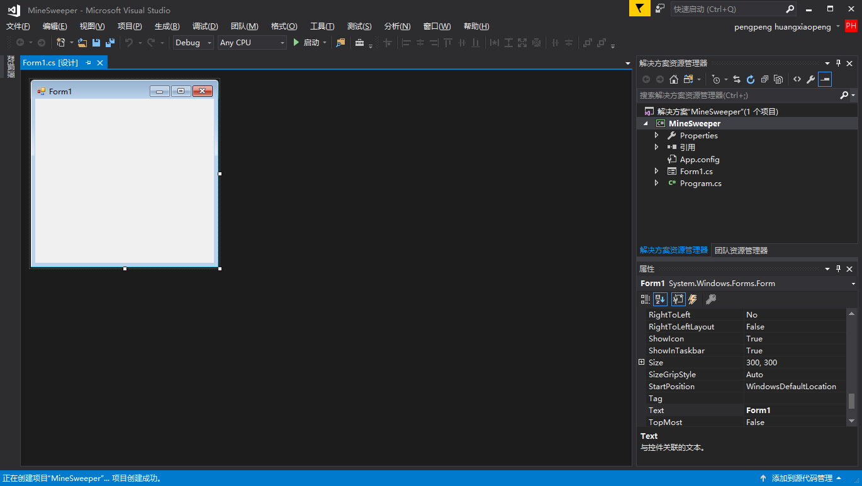Toggle auto-hide pin on Solution Explorer panel

[x=838, y=63]
